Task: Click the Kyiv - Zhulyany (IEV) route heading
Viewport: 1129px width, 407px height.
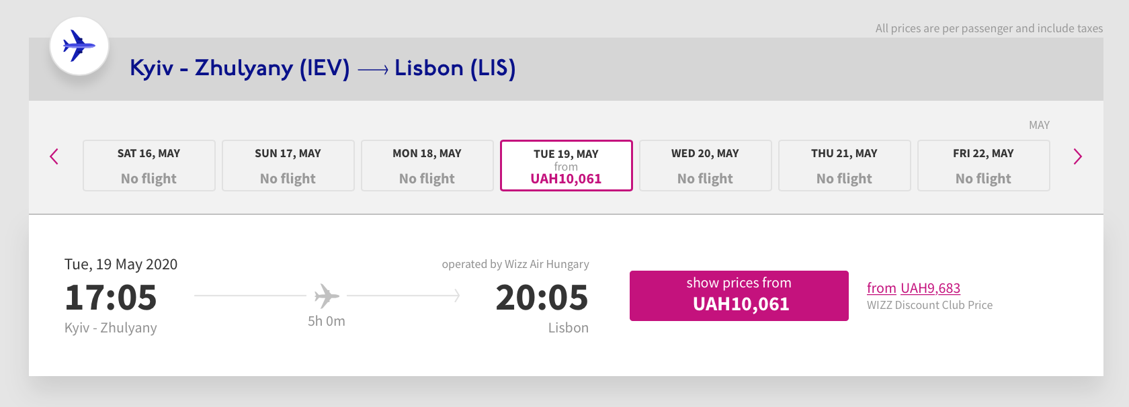Action: [239, 68]
